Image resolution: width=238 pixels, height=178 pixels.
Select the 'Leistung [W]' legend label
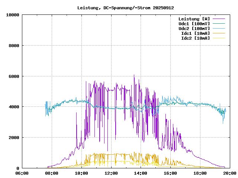coord(194,19)
